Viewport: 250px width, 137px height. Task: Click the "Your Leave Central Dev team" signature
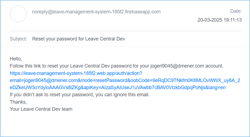(41, 109)
